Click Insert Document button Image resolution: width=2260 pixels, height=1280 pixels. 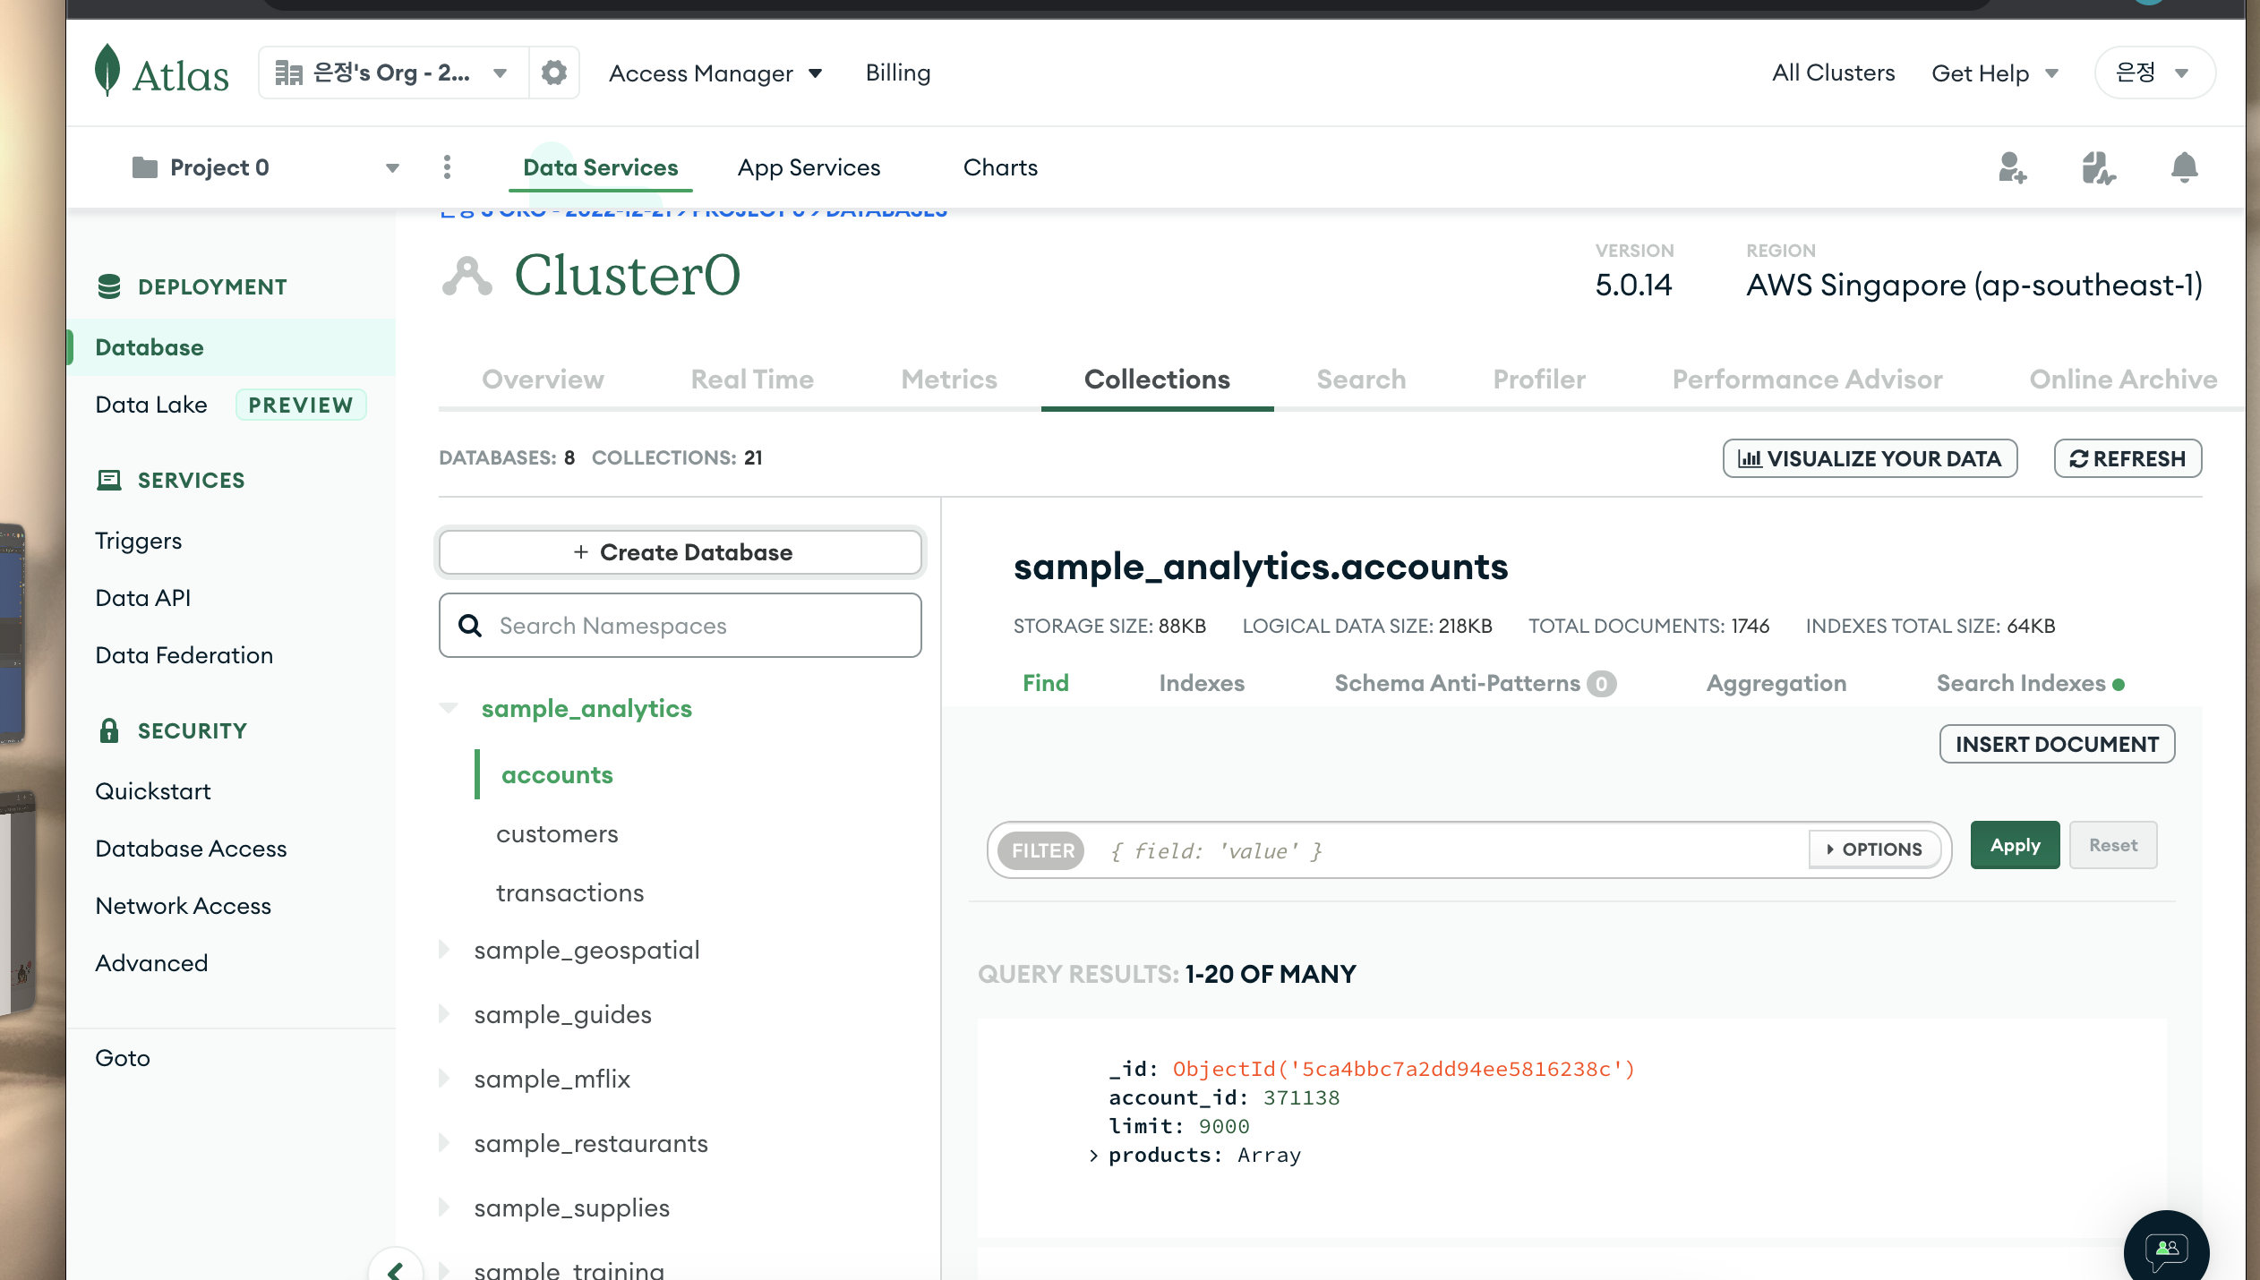pyautogui.click(x=2057, y=744)
